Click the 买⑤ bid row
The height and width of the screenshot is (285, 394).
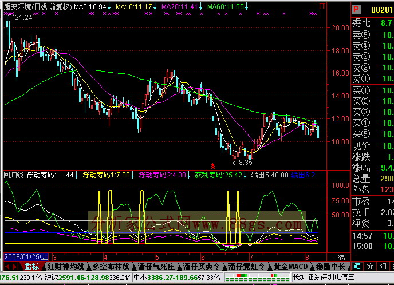373,134
